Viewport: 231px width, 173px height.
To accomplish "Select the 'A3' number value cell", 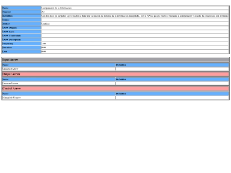I will [x=135, y=12].
